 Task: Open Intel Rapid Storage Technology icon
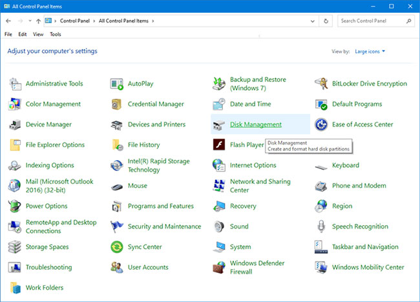pos(117,165)
